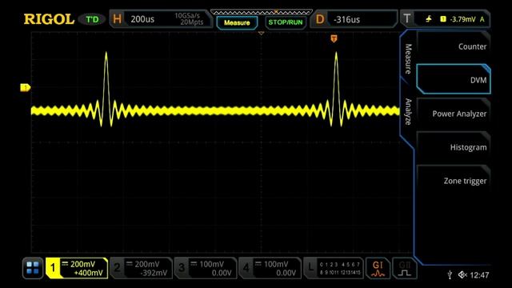The width and height of the screenshot is (512, 288).
Task: Switch to the Measure side tab
Action: click(x=408, y=58)
